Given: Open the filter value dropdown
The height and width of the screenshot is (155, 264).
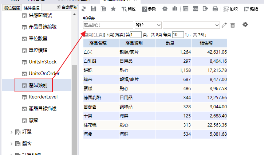Looking at the screenshot, I should click(191, 25).
